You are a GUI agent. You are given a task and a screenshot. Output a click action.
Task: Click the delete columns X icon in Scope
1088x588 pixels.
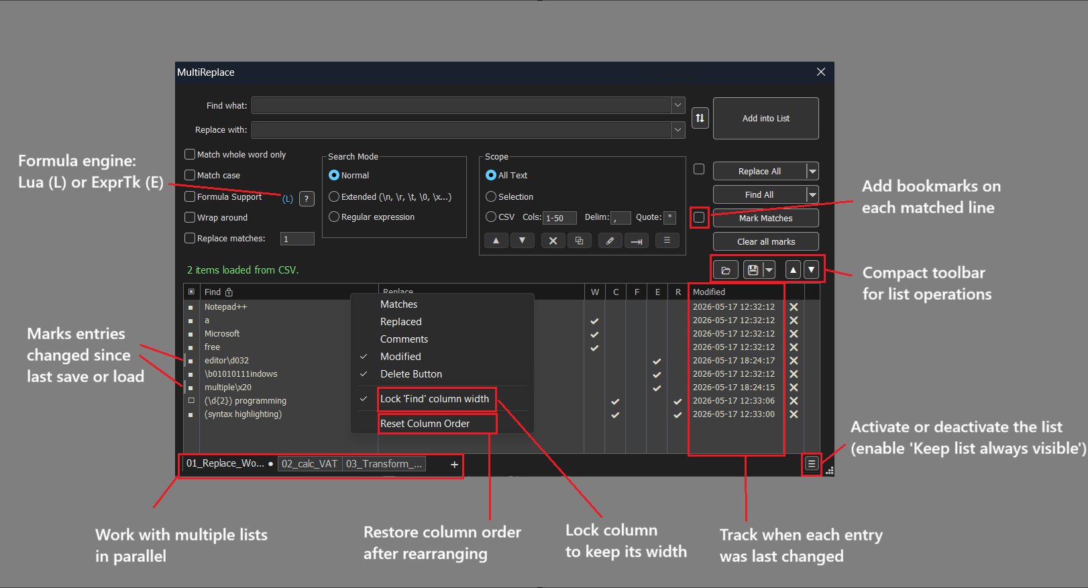pyautogui.click(x=553, y=241)
